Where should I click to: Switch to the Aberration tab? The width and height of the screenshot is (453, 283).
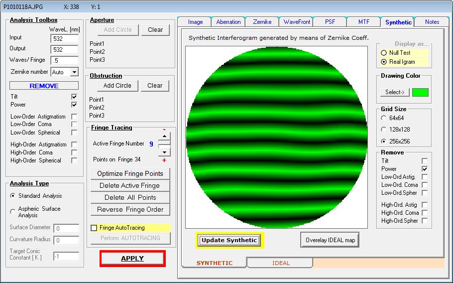coord(228,22)
